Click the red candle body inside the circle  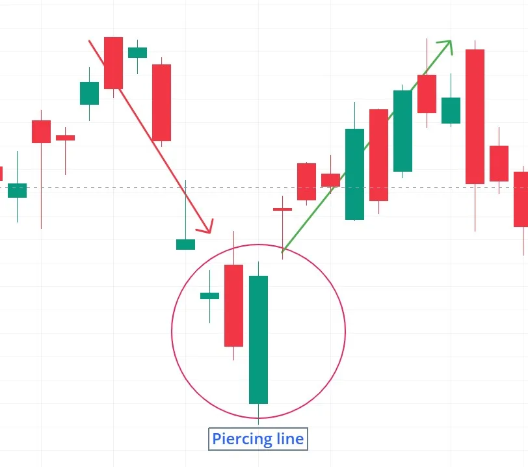pyautogui.click(x=233, y=306)
